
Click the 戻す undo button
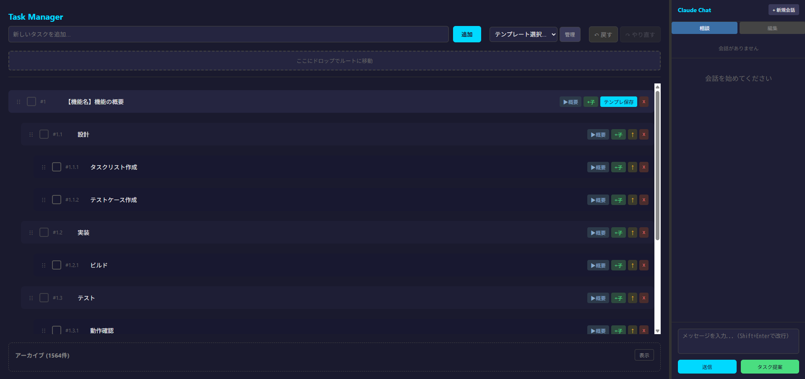click(603, 34)
